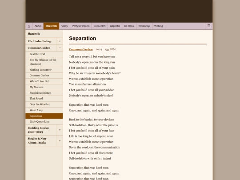Open My Motions track
Image resolution: width=240 pixels, height=180 pixels.
point(44,87)
